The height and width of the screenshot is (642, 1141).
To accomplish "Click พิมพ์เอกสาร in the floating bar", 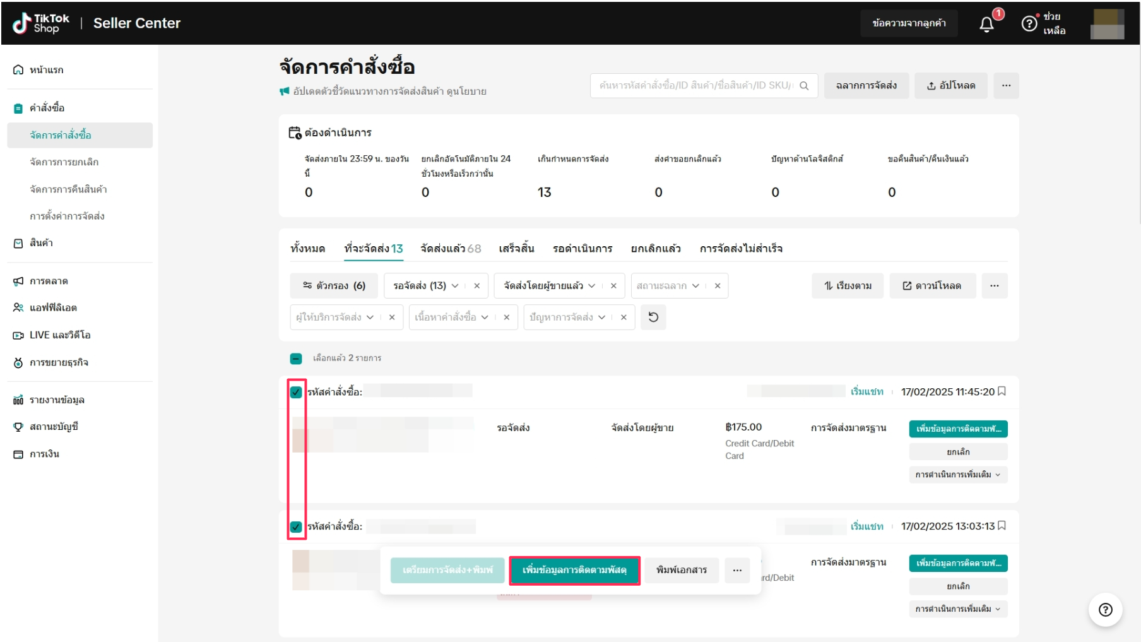I will click(682, 570).
